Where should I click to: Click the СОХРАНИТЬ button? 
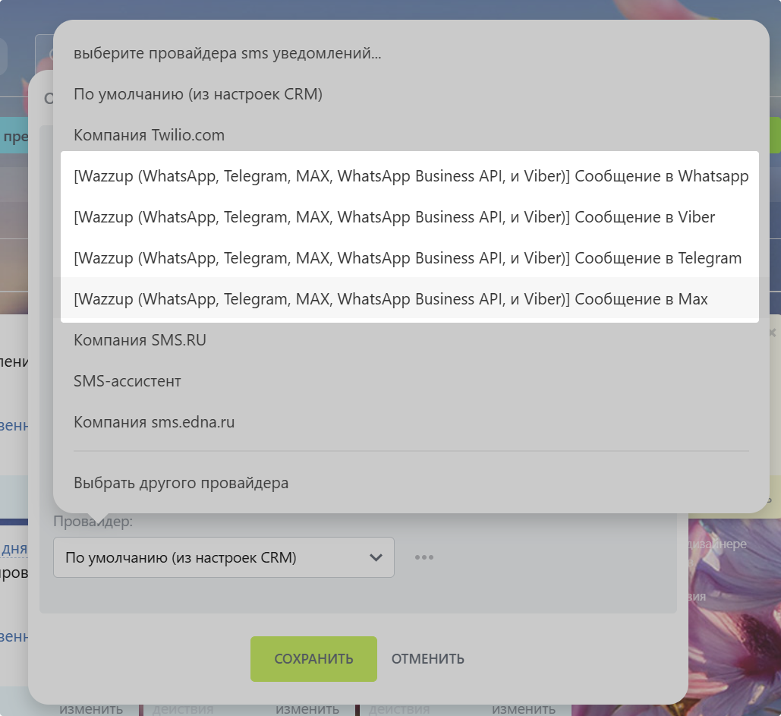pyautogui.click(x=313, y=659)
